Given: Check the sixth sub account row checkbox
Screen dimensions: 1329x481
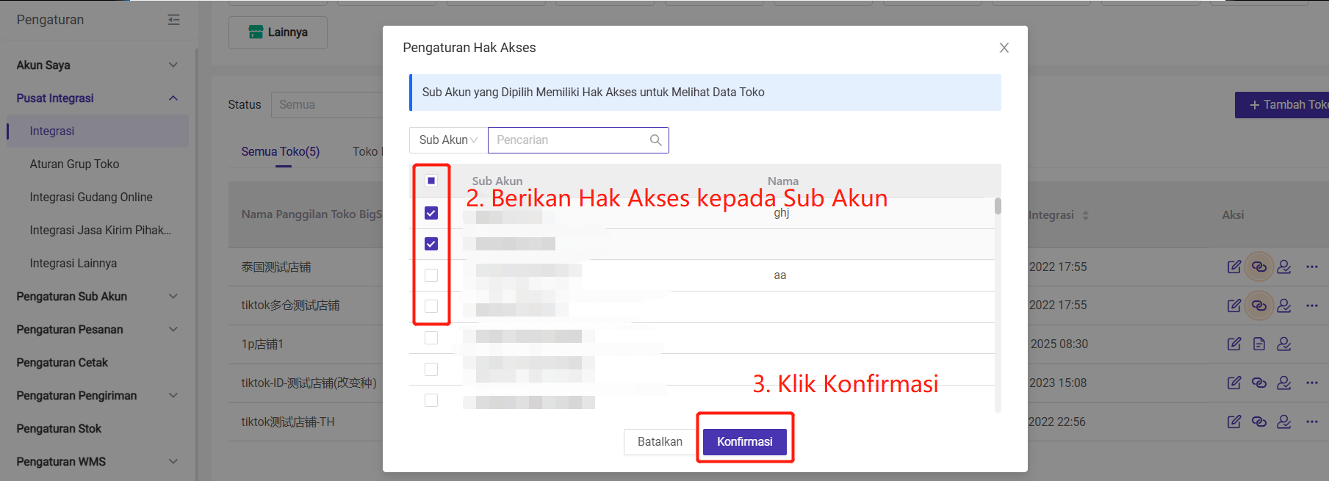Looking at the screenshot, I should [431, 369].
